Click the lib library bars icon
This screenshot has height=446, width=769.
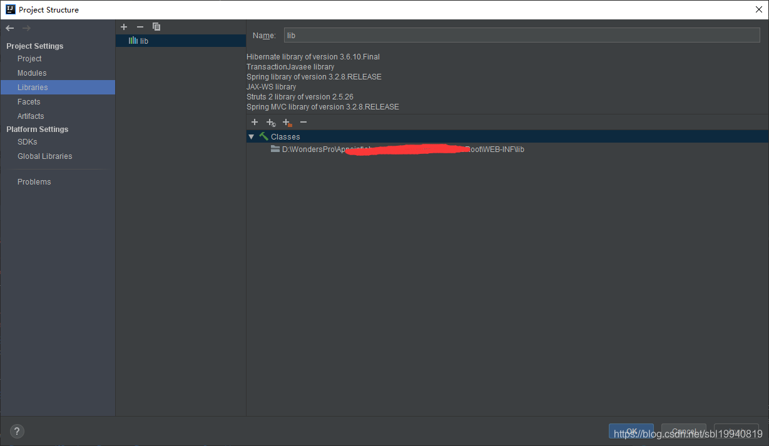133,41
